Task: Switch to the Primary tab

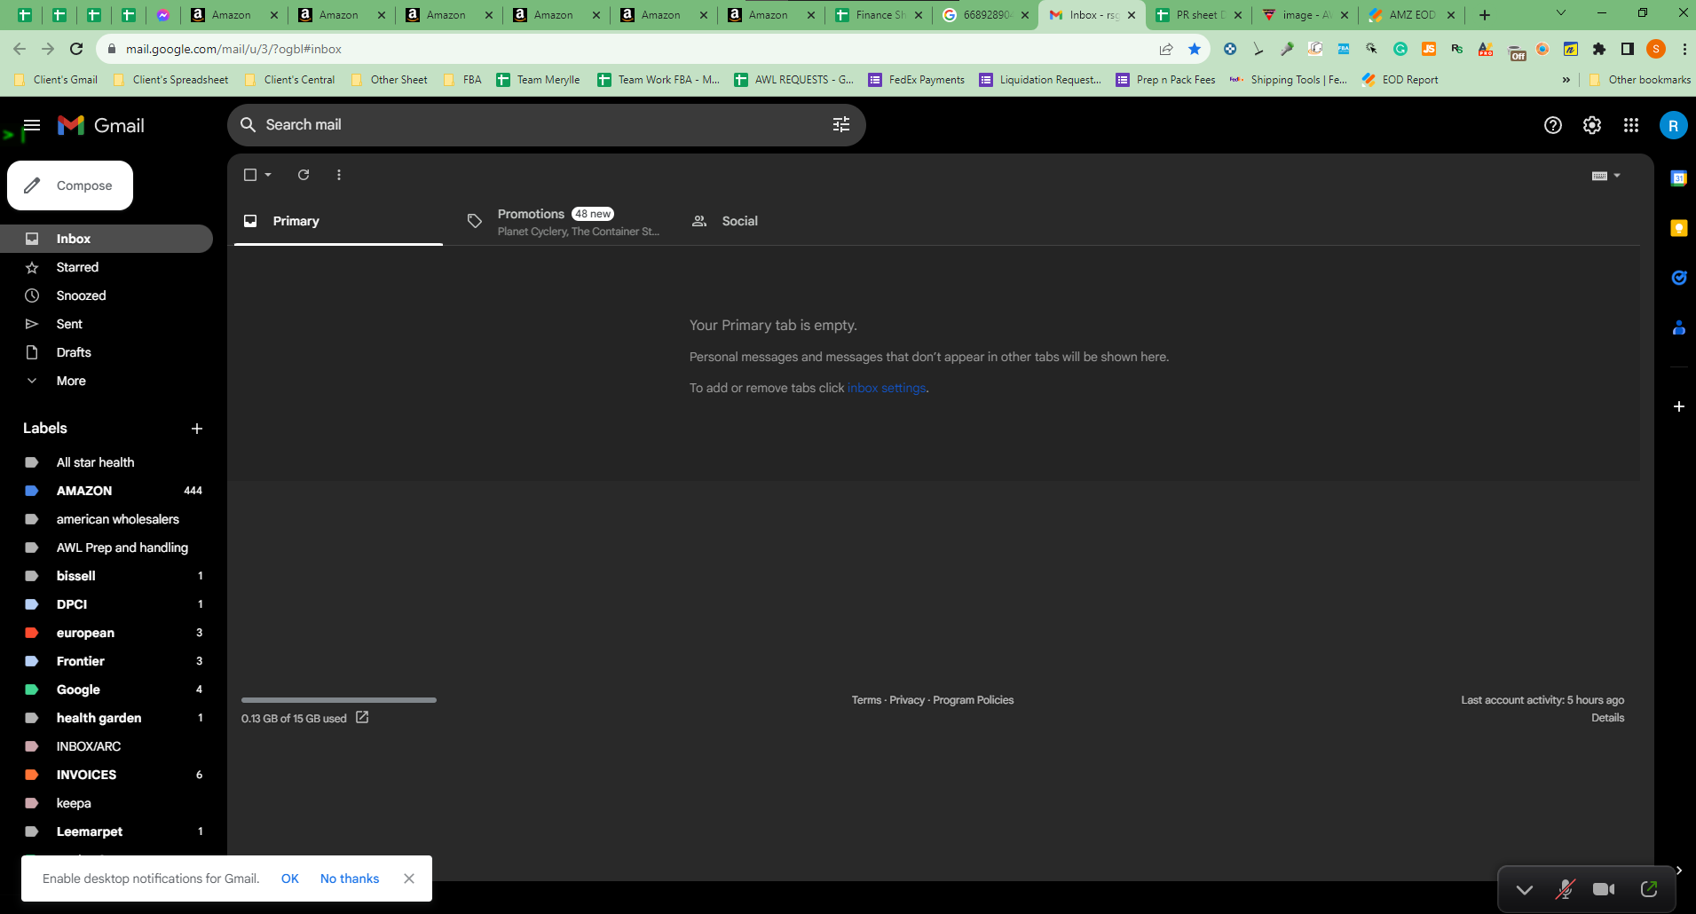Action: (x=338, y=221)
